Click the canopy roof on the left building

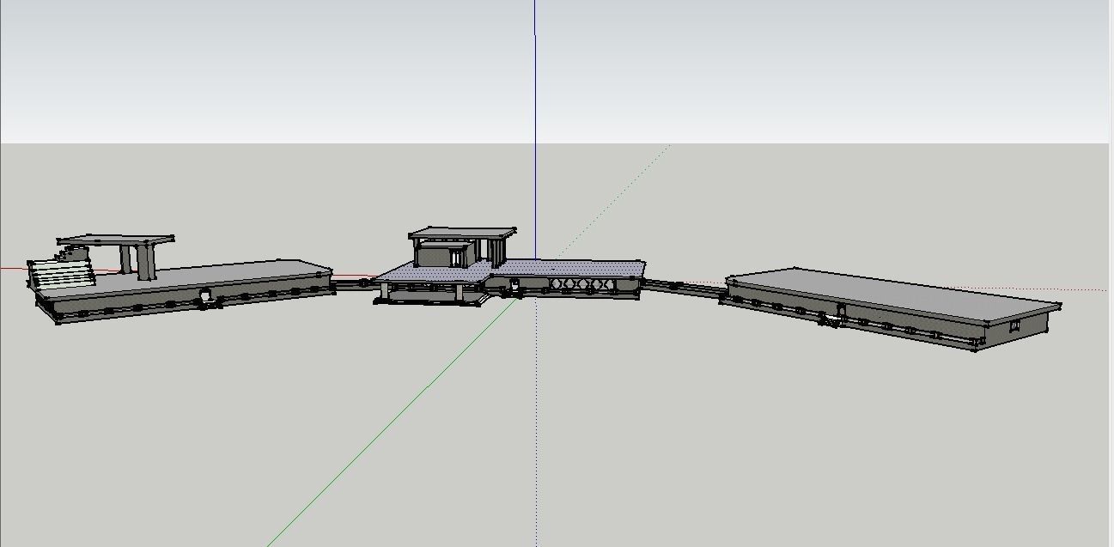pos(116,240)
